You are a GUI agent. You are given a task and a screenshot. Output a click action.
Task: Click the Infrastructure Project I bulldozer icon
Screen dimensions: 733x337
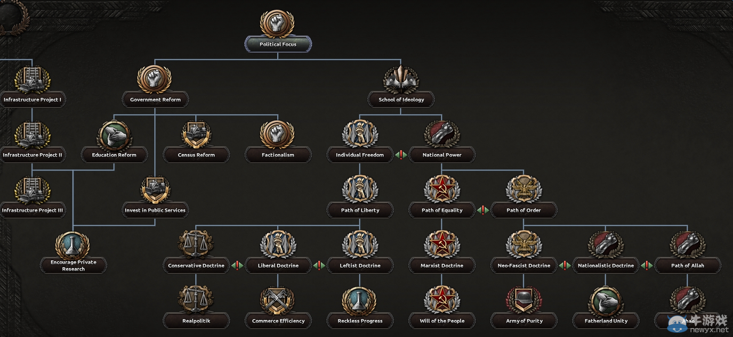tap(32, 80)
